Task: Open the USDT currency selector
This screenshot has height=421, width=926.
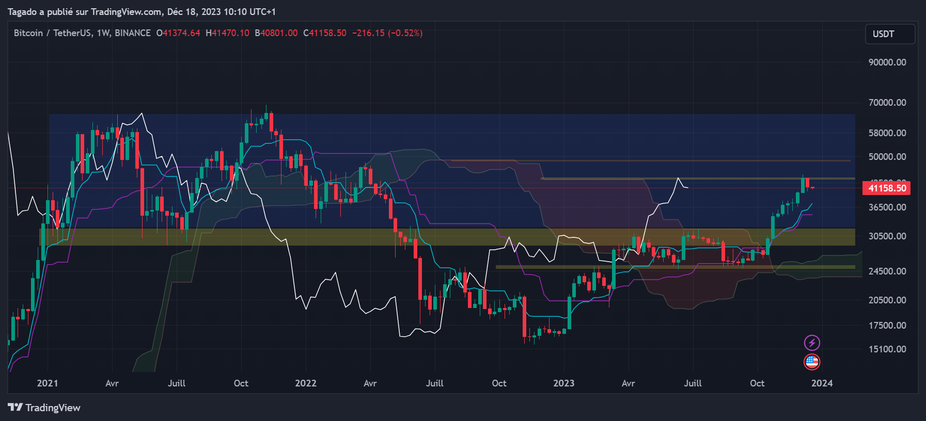Action: 890,34
